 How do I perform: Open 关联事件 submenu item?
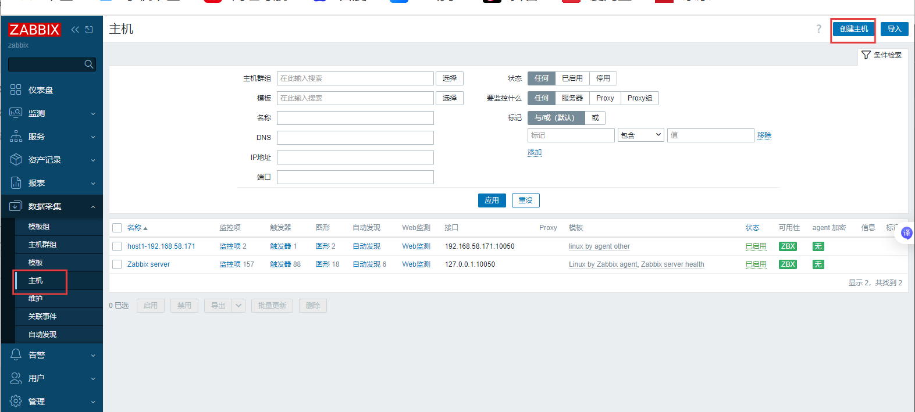(x=59, y=317)
